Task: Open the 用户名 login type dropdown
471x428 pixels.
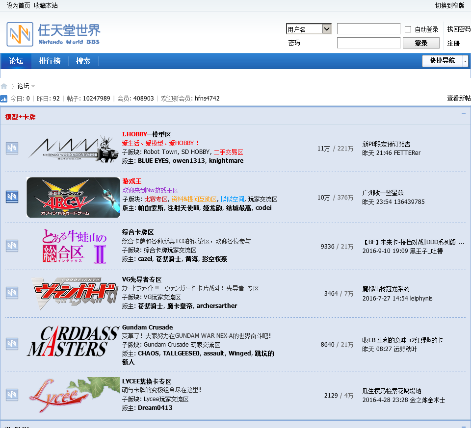Action: [309, 29]
